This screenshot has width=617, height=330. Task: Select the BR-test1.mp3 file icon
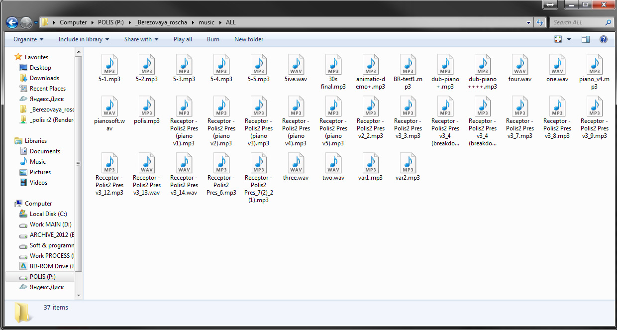[408, 64]
